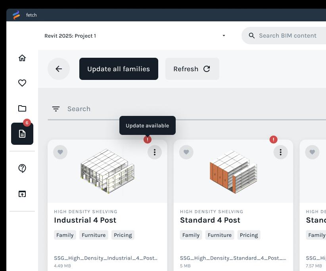Open the Home icon in the sidebar
326x271 pixels.
coord(22,57)
